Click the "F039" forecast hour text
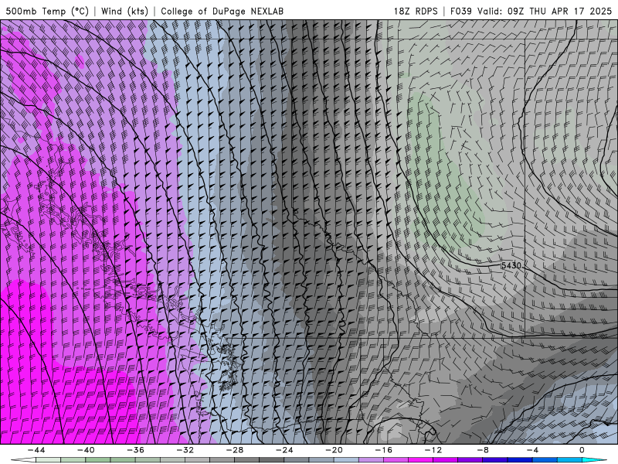This screenshot has width=618, height=464. tap(460, 11)
